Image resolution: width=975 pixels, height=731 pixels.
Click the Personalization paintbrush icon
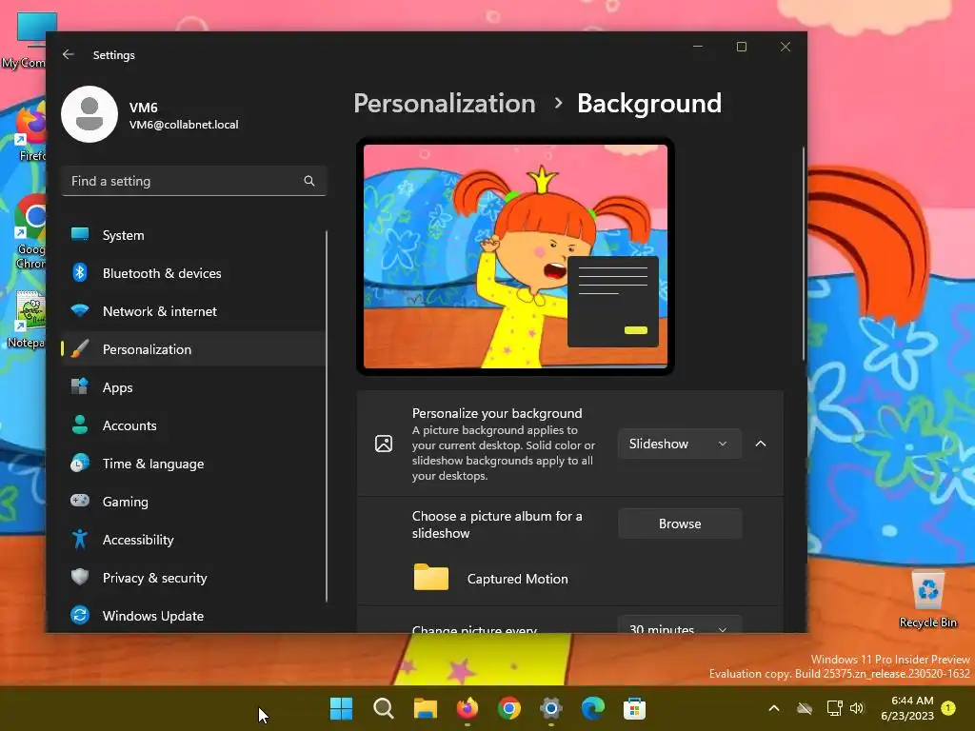click(x=80, y=348)
